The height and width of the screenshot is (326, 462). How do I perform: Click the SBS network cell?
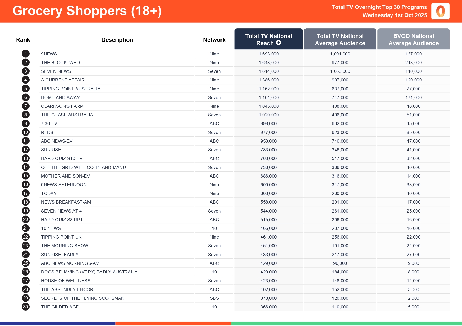(x=214, y=298)
